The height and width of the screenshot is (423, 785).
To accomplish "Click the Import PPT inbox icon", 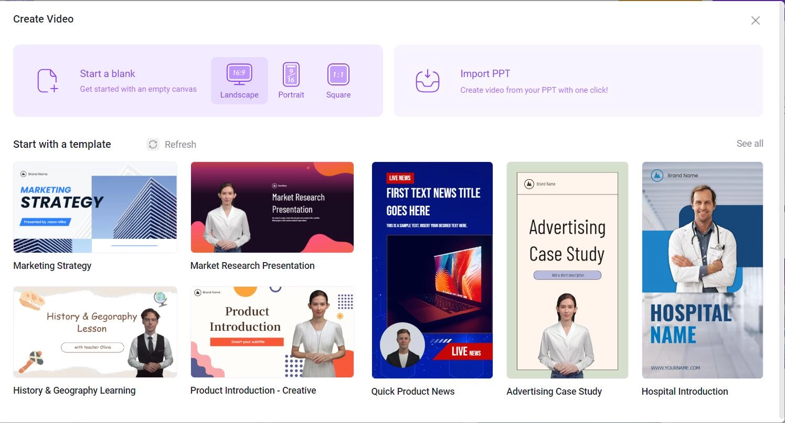I will click(x=427, y=81).
